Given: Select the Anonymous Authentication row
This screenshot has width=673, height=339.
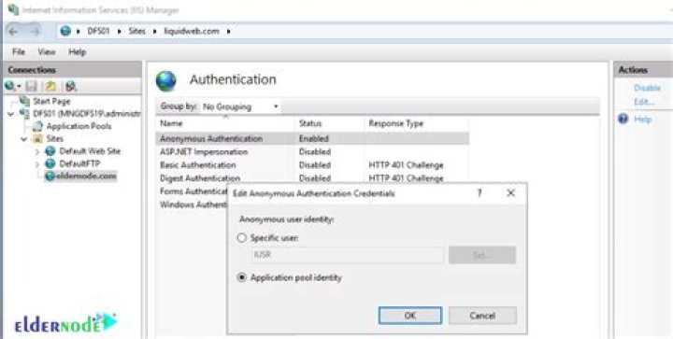Looking at the screenshot, I should click(312, 138).
